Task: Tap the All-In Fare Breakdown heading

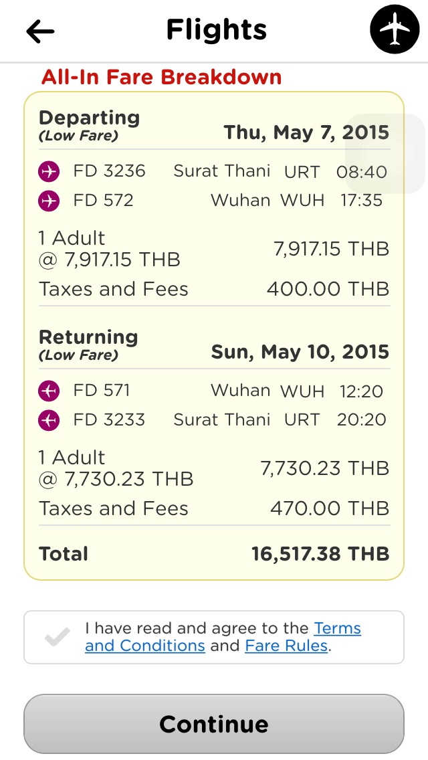Action: click(x=161, y=77)
